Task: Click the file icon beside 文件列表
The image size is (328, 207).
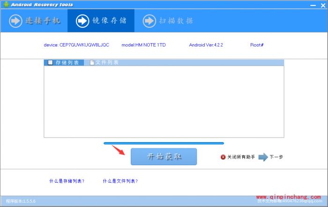Action: (92, 62)
